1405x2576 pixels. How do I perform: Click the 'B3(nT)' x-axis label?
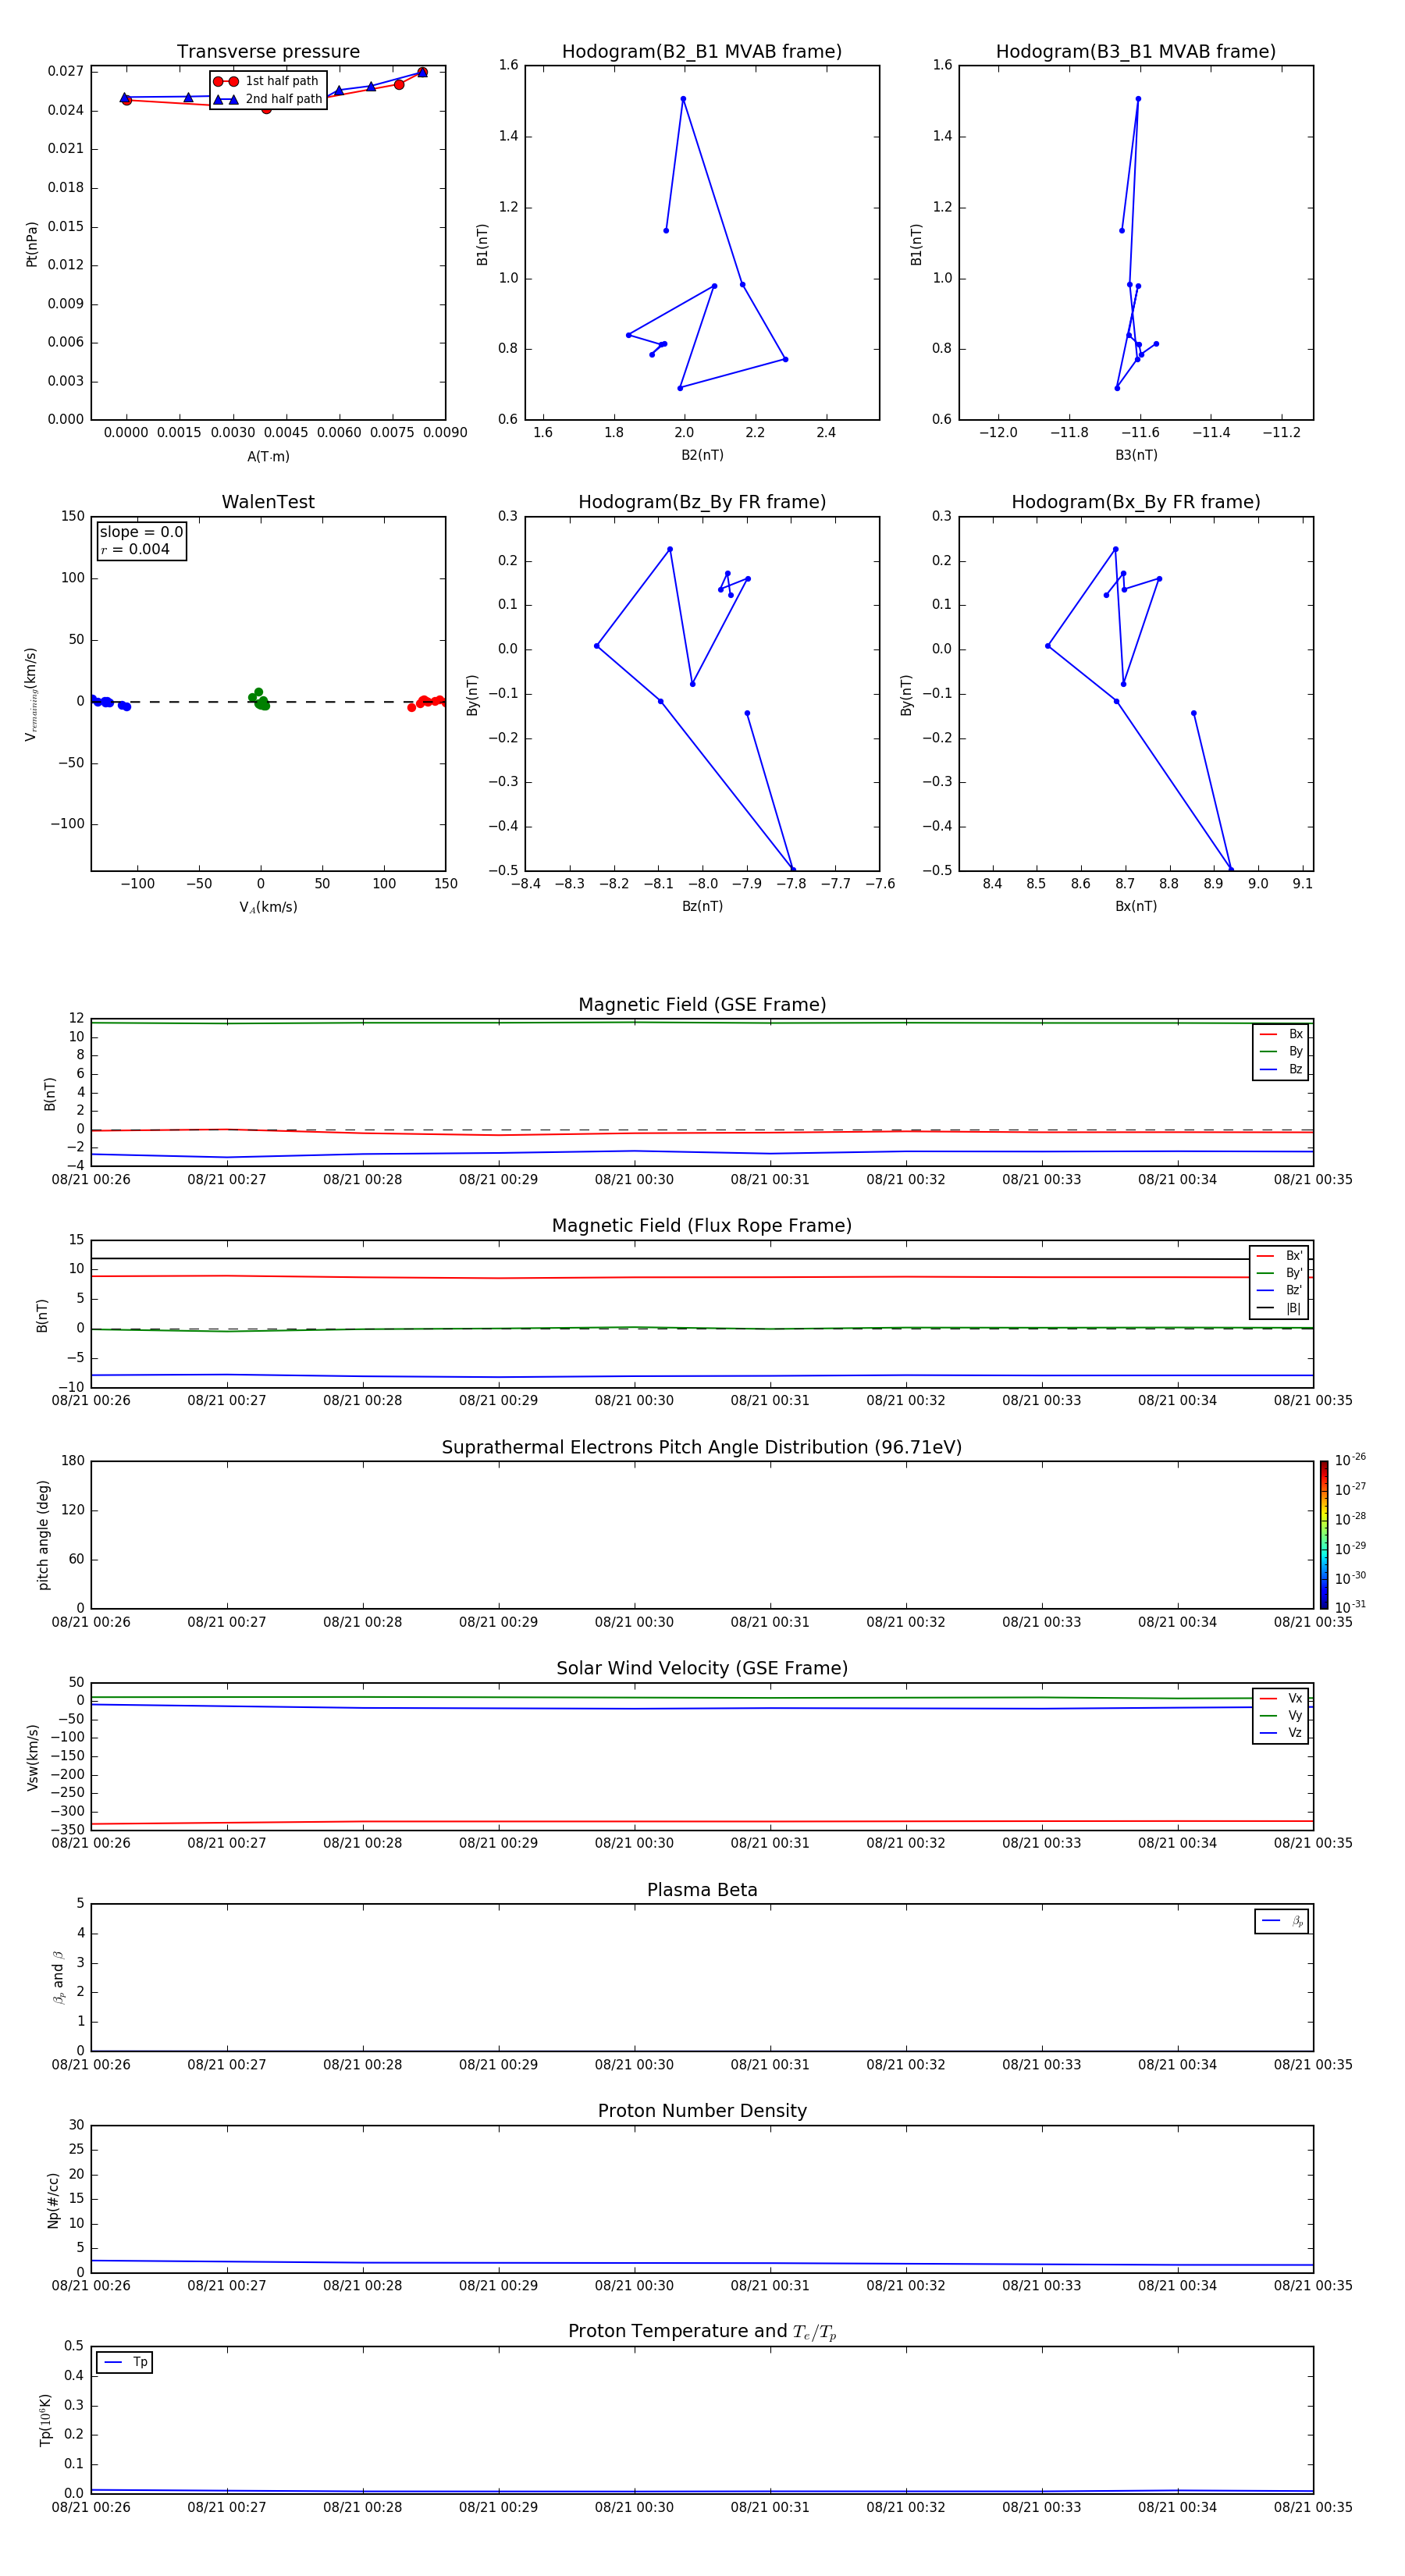[x=1136, y=455]
